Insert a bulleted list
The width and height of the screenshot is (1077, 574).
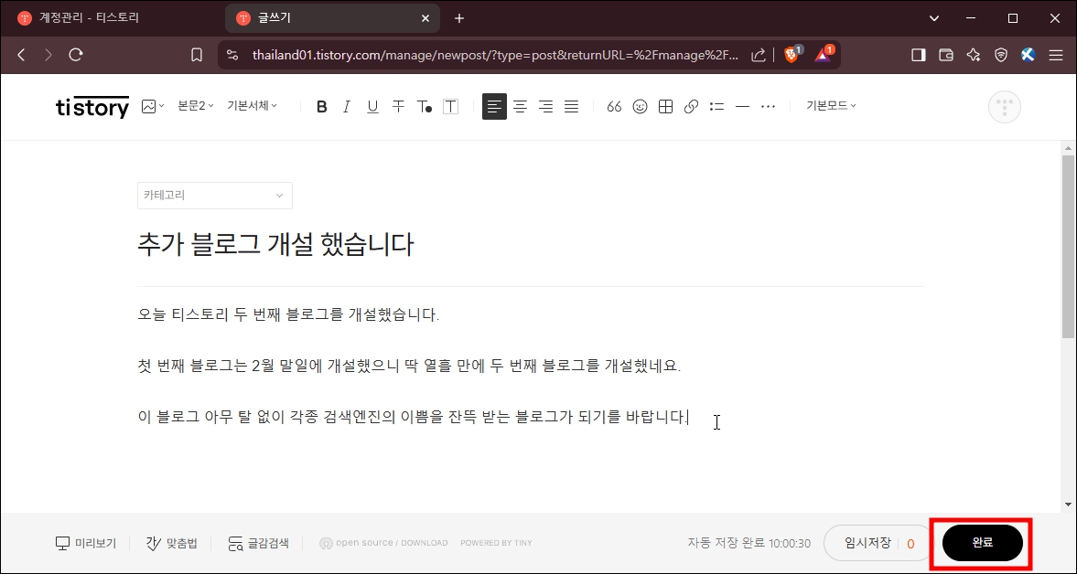(x=716, y=106)
